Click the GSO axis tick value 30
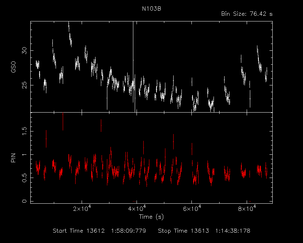 pos(24,51)
